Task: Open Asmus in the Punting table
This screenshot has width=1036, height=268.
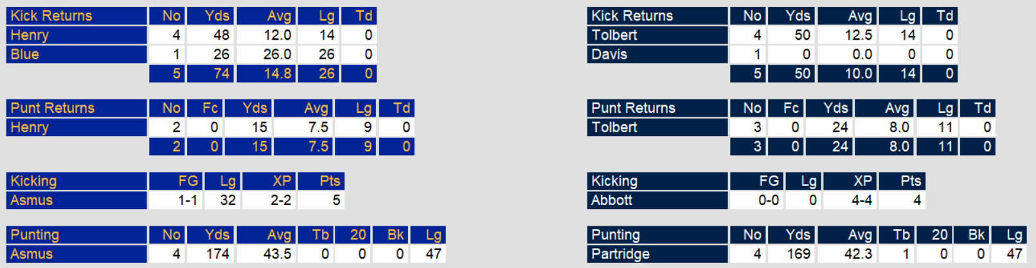Action: pyautogui.click(x=31, y=255)
